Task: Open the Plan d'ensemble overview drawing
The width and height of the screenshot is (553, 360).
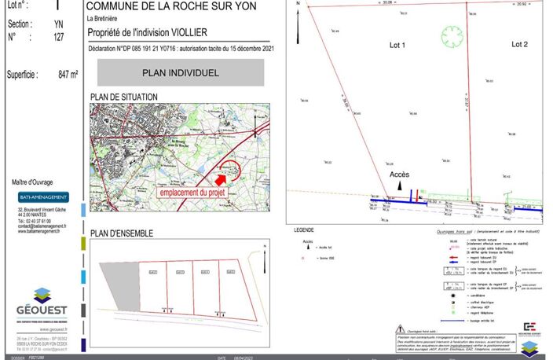Action: tap(180, 293)
